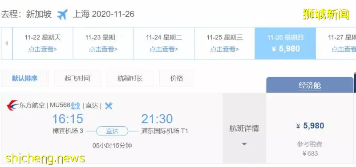Click the blue airplane route icon
Viewport: 356px width, 167px height.
click(x=62, y=15)
